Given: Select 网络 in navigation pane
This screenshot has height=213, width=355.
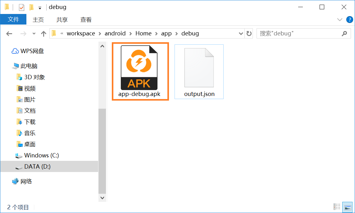Looking at the screenshot, I should 22,181.
